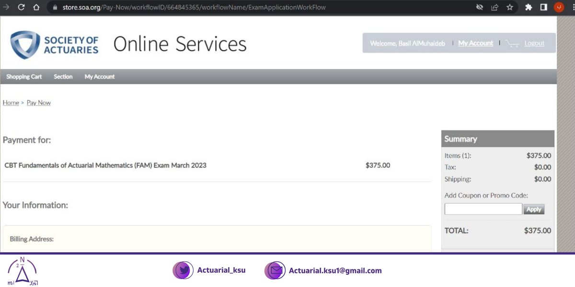This screenshot has width=575, height=287.
Task: Open the Shopping Cart menu item
Action: click(x=24, y=77)
